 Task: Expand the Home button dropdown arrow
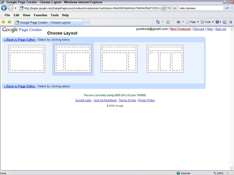(x=163, y=22)
